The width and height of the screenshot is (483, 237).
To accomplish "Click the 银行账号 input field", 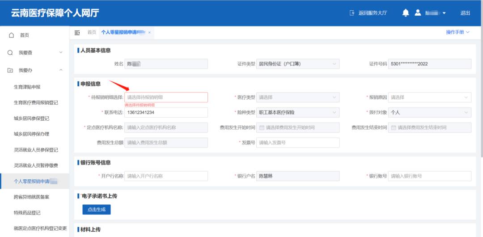I will point(429,176).
